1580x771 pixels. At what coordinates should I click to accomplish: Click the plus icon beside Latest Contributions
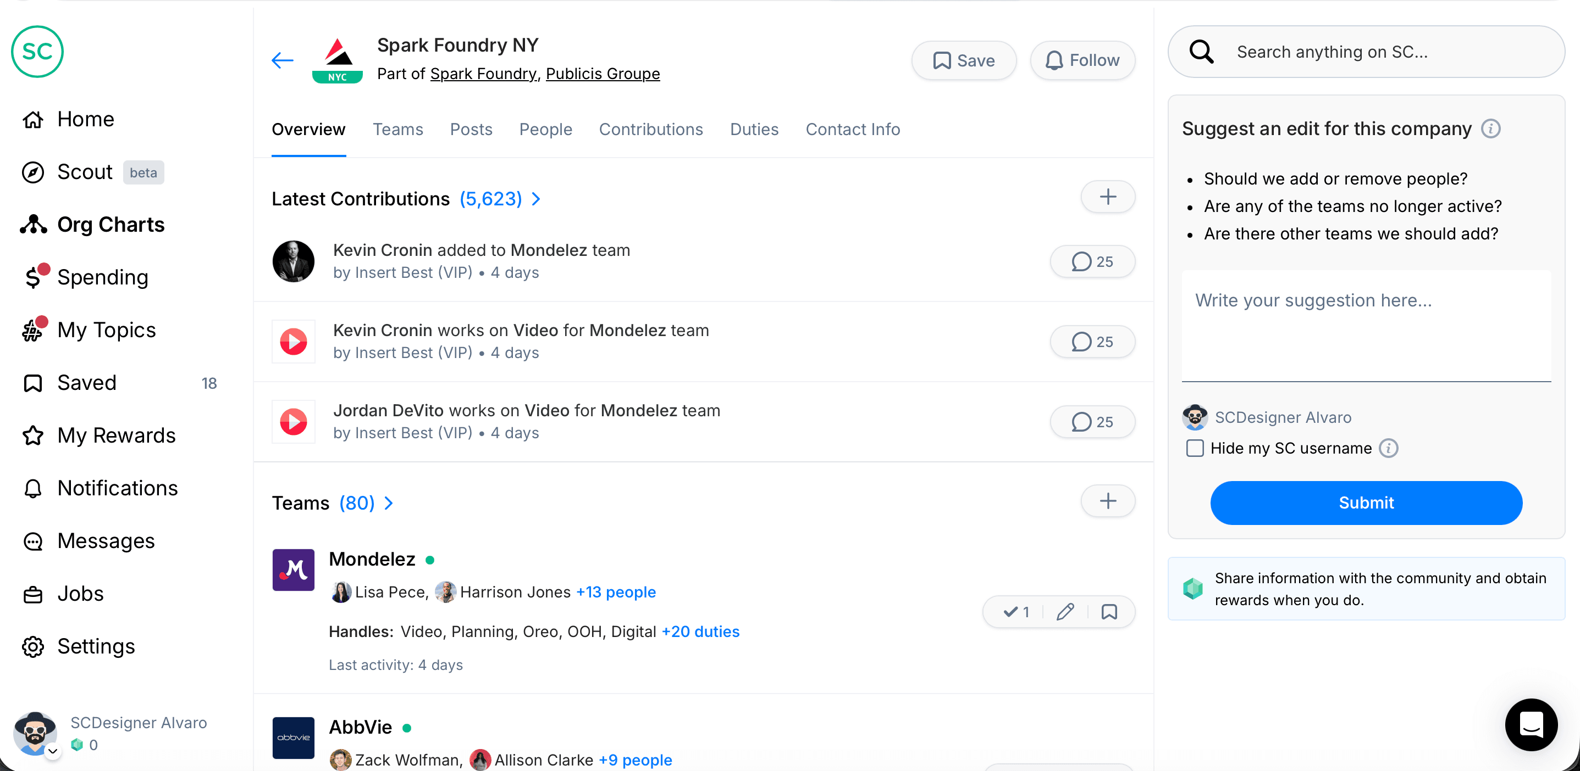[1107, 197]
